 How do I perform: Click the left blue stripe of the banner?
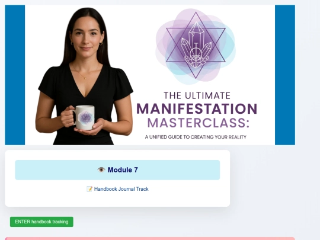tap(15, 75)
